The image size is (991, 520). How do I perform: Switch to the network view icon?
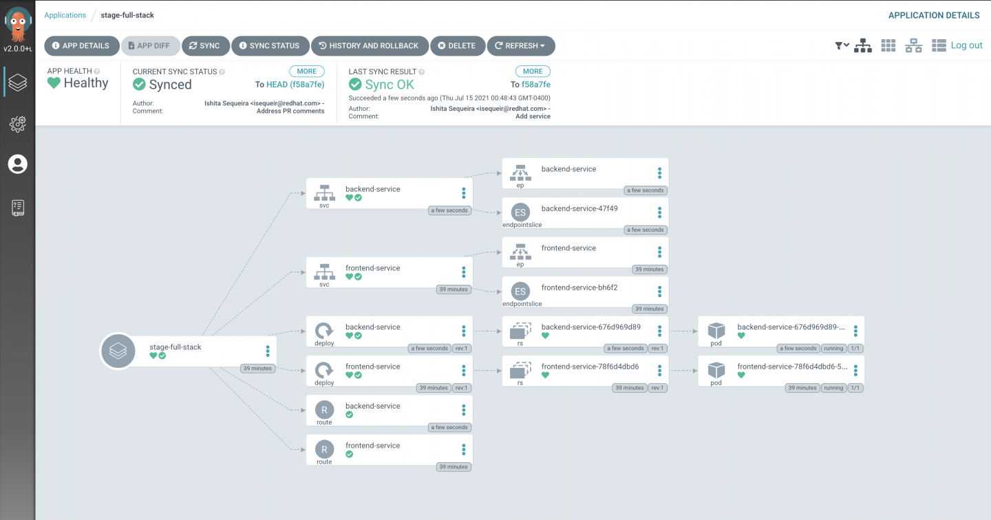[913, 45]
